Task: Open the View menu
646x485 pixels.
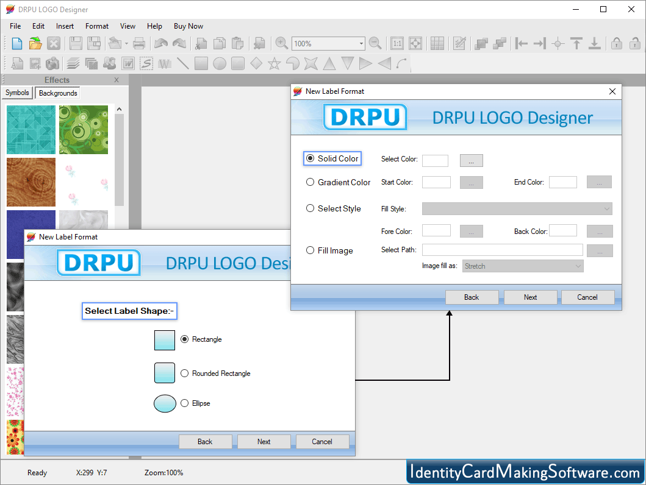Action: pyautogui.click(x=127, y=26)
